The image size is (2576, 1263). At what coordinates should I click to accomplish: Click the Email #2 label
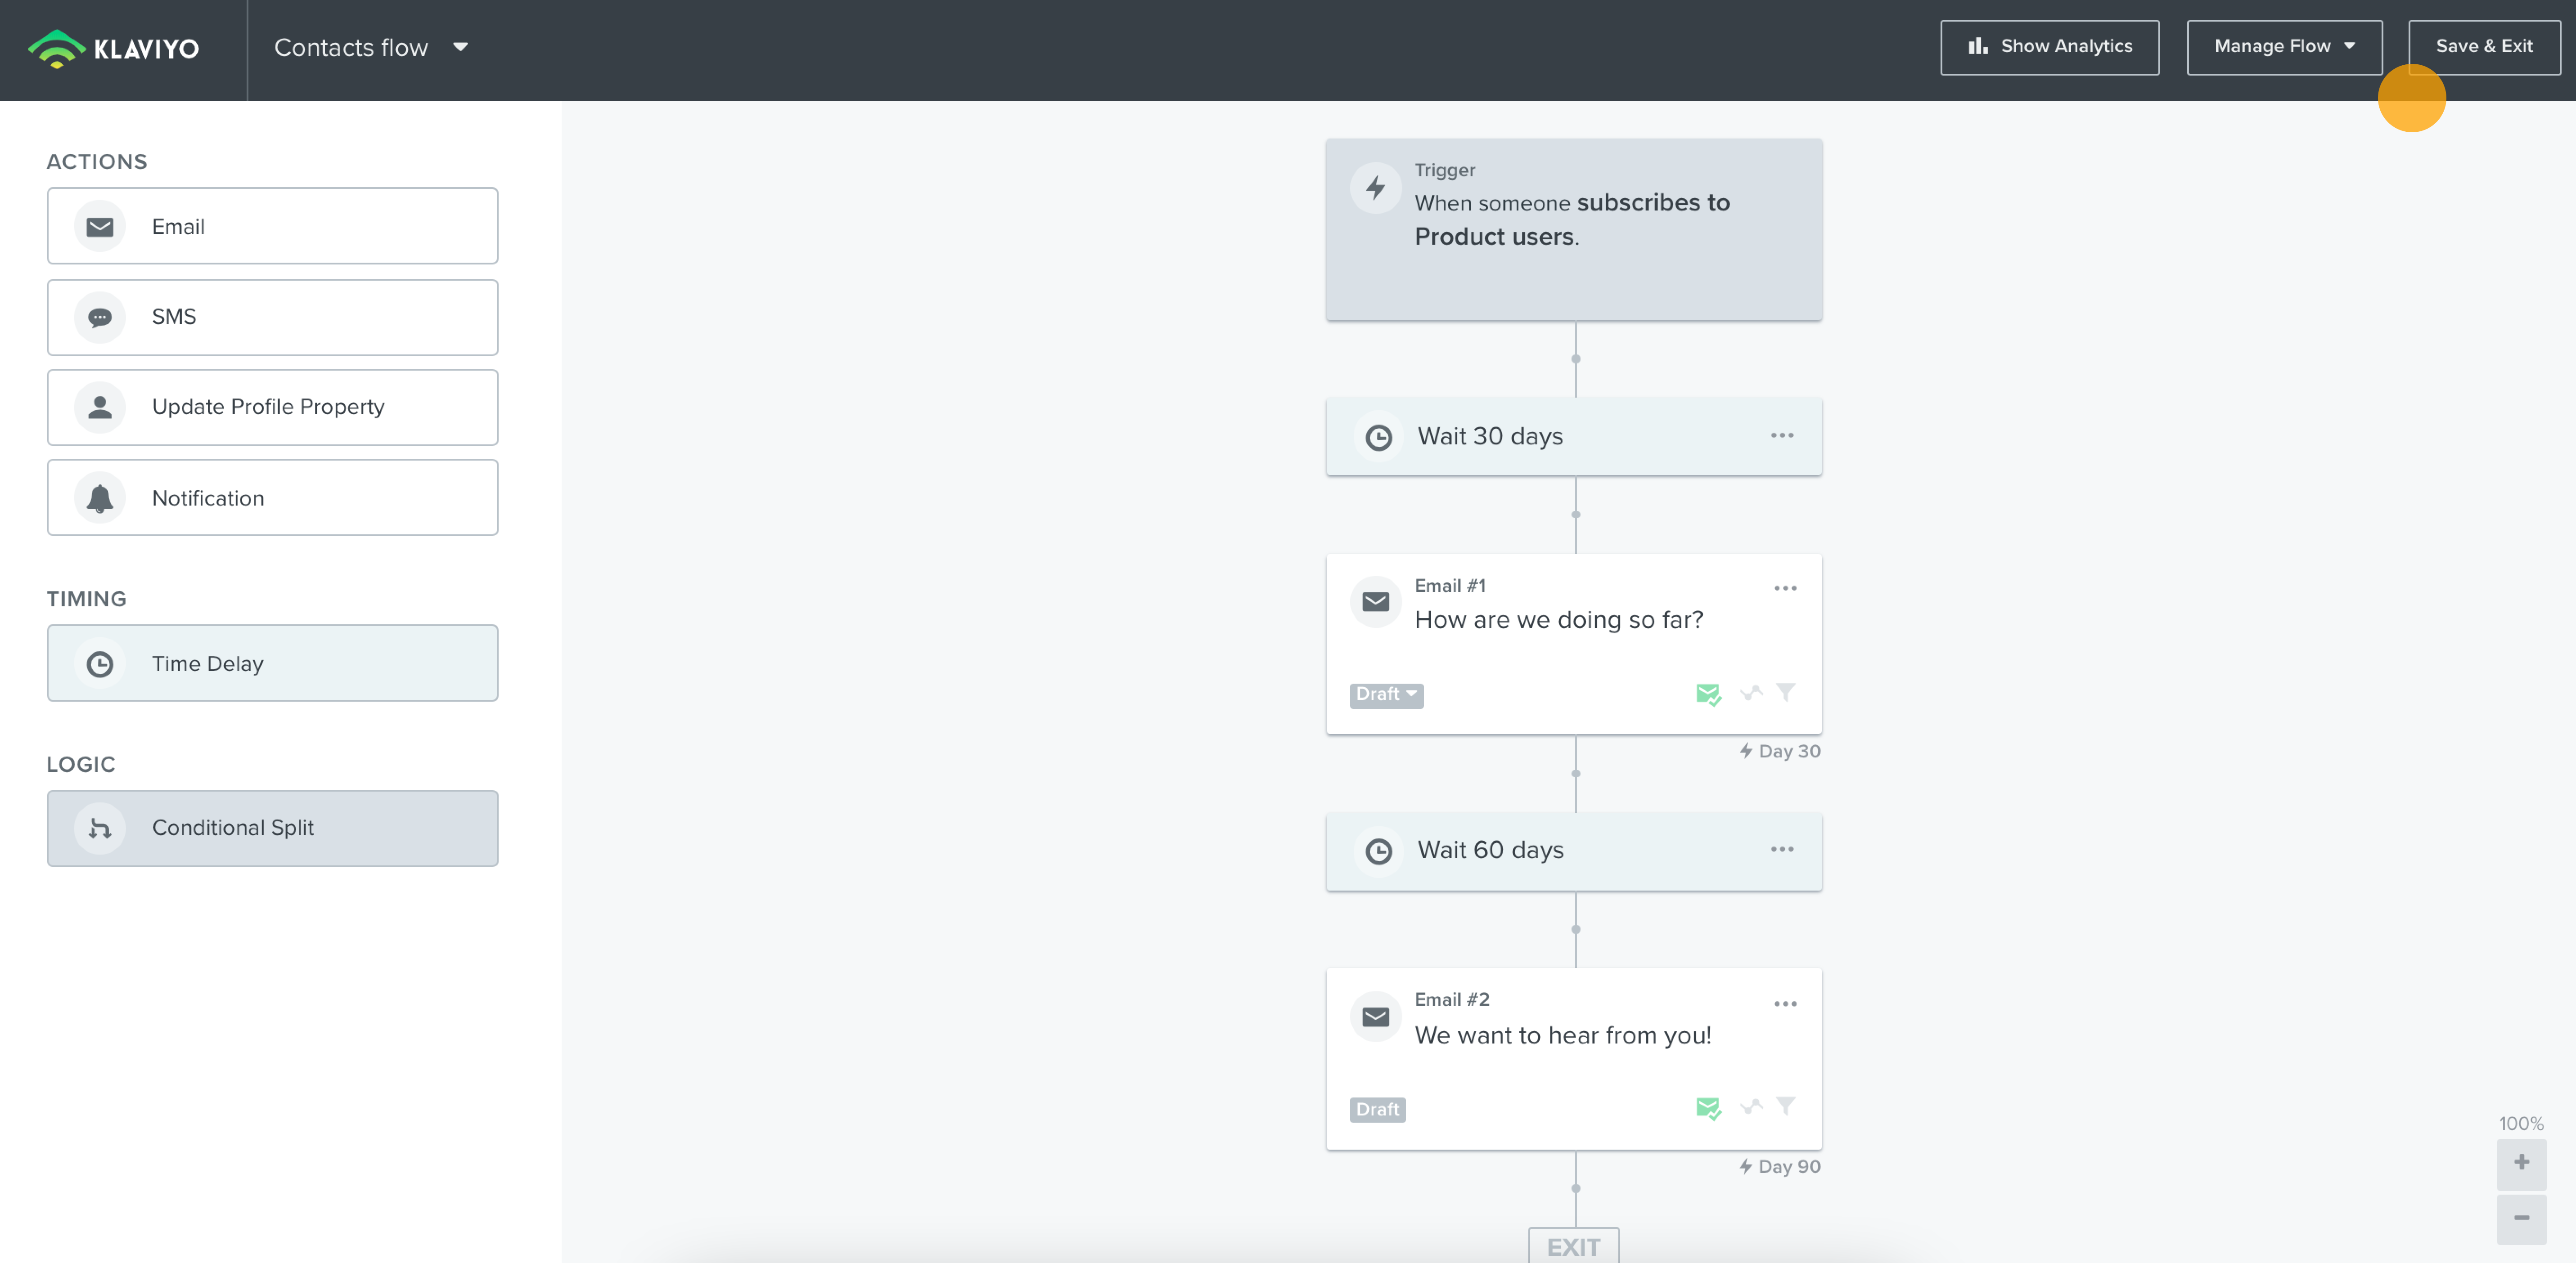1451,999
